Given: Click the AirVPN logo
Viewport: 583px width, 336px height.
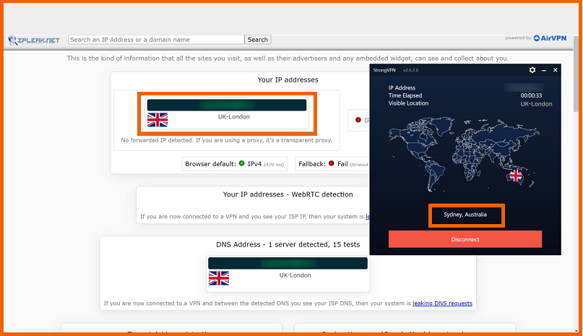Looking at the screenshot, I should point(550,38).
